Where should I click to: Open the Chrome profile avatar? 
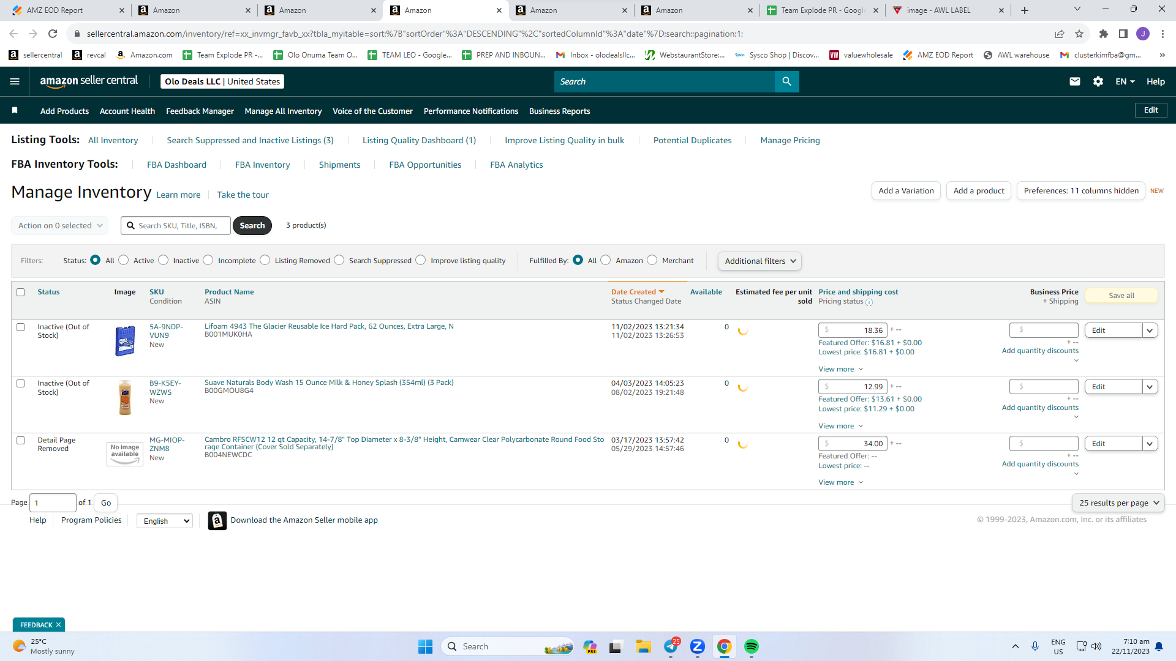click(1143, 34)
